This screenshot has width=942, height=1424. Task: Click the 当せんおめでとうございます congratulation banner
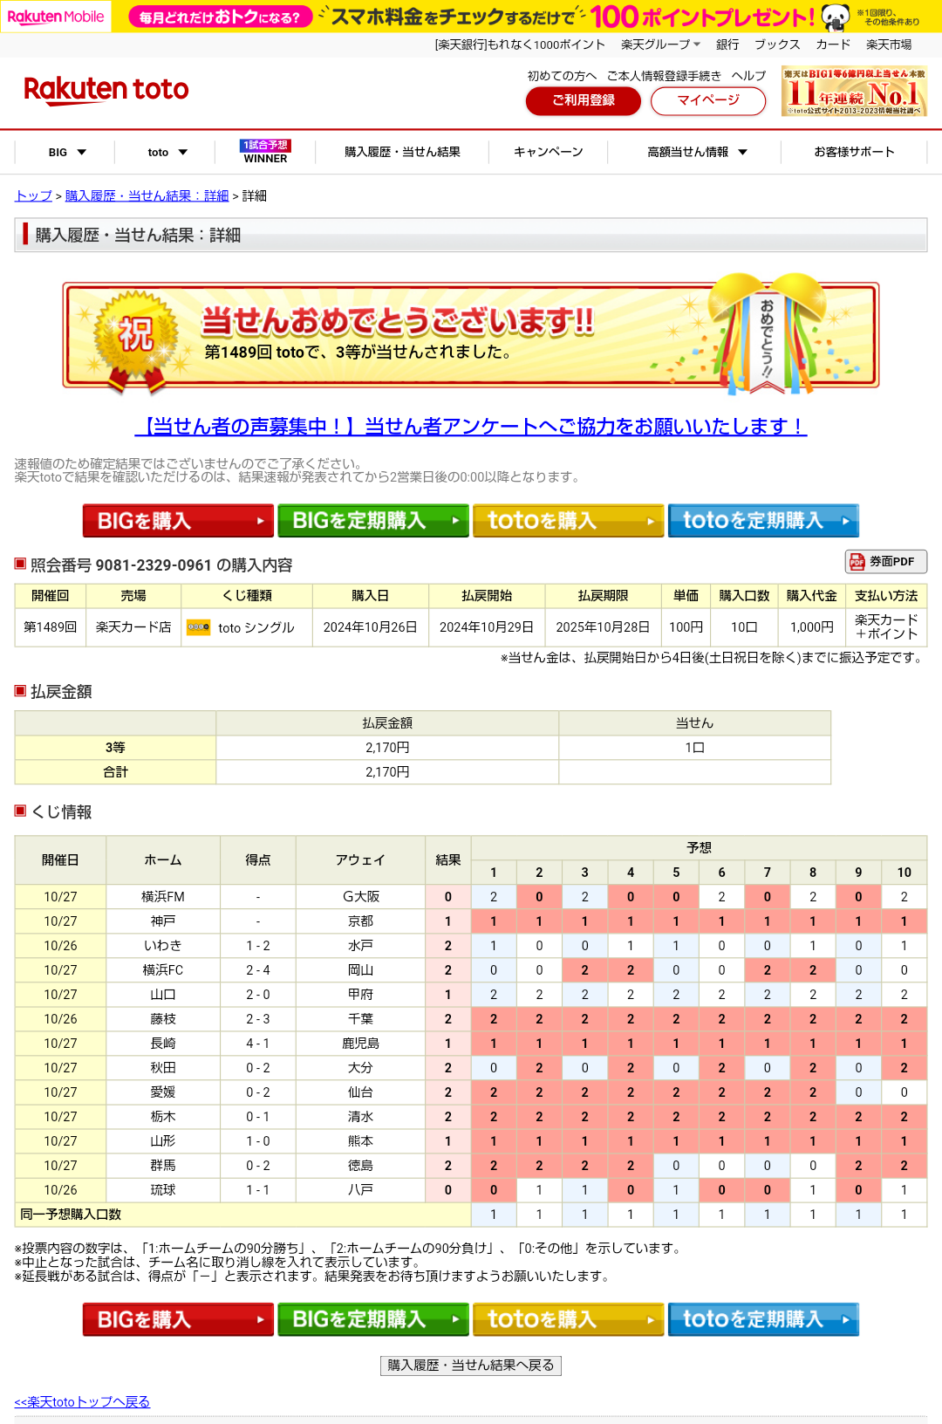(471, 335)
